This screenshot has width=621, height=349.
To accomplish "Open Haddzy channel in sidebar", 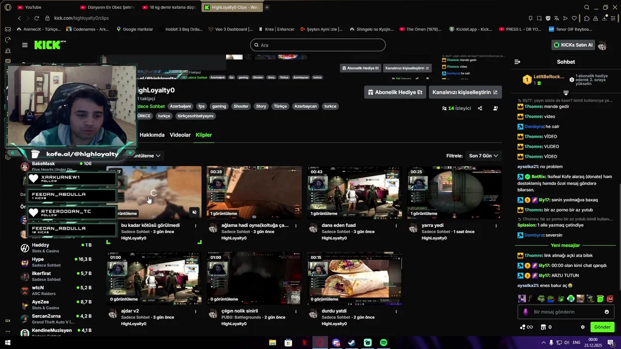I will 56,248.
